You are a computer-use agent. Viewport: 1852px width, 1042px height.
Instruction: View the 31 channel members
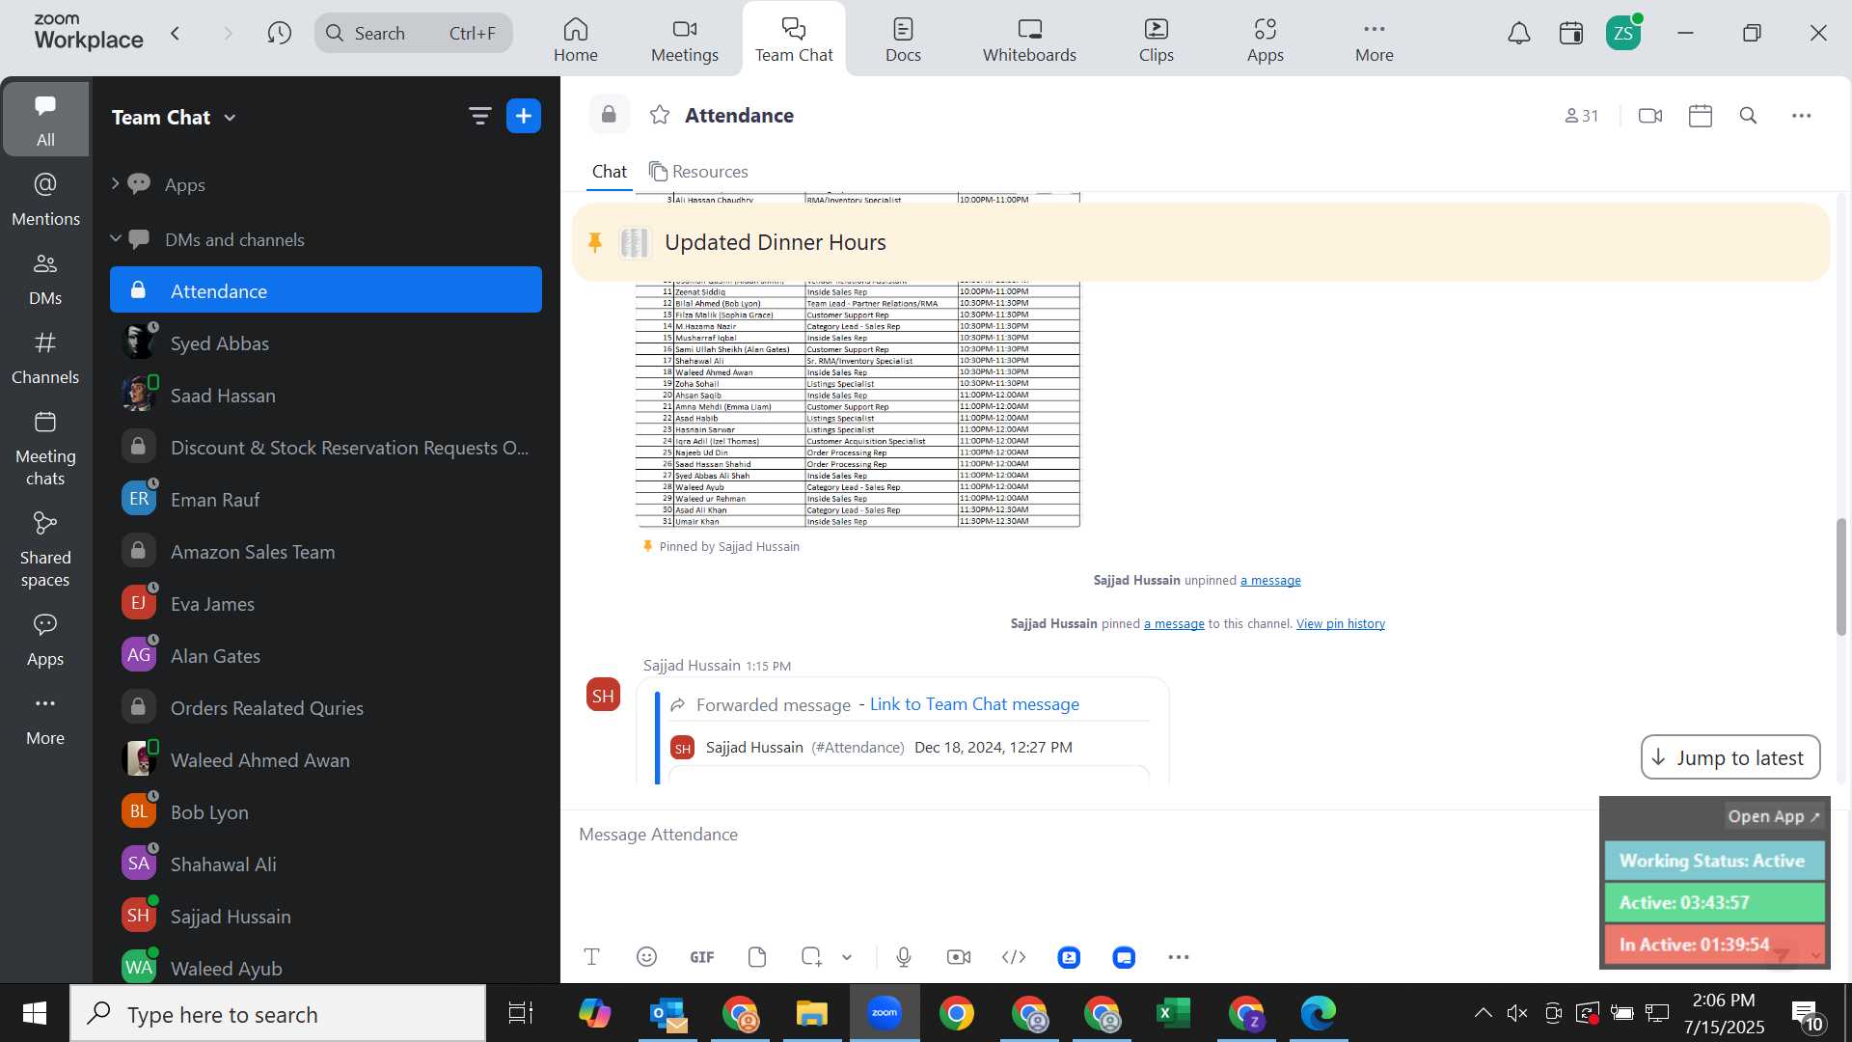coord(1582,116)
